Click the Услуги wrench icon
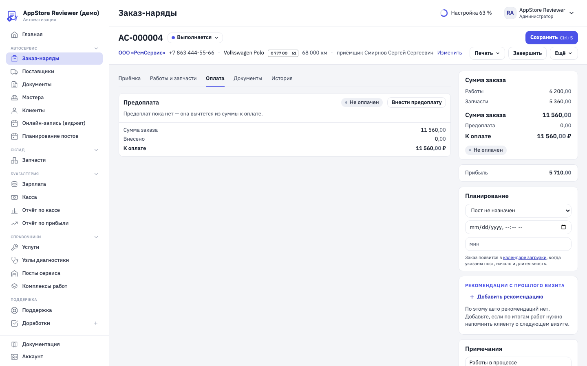Viewport: 587px width, 366px height. point(14,247)
